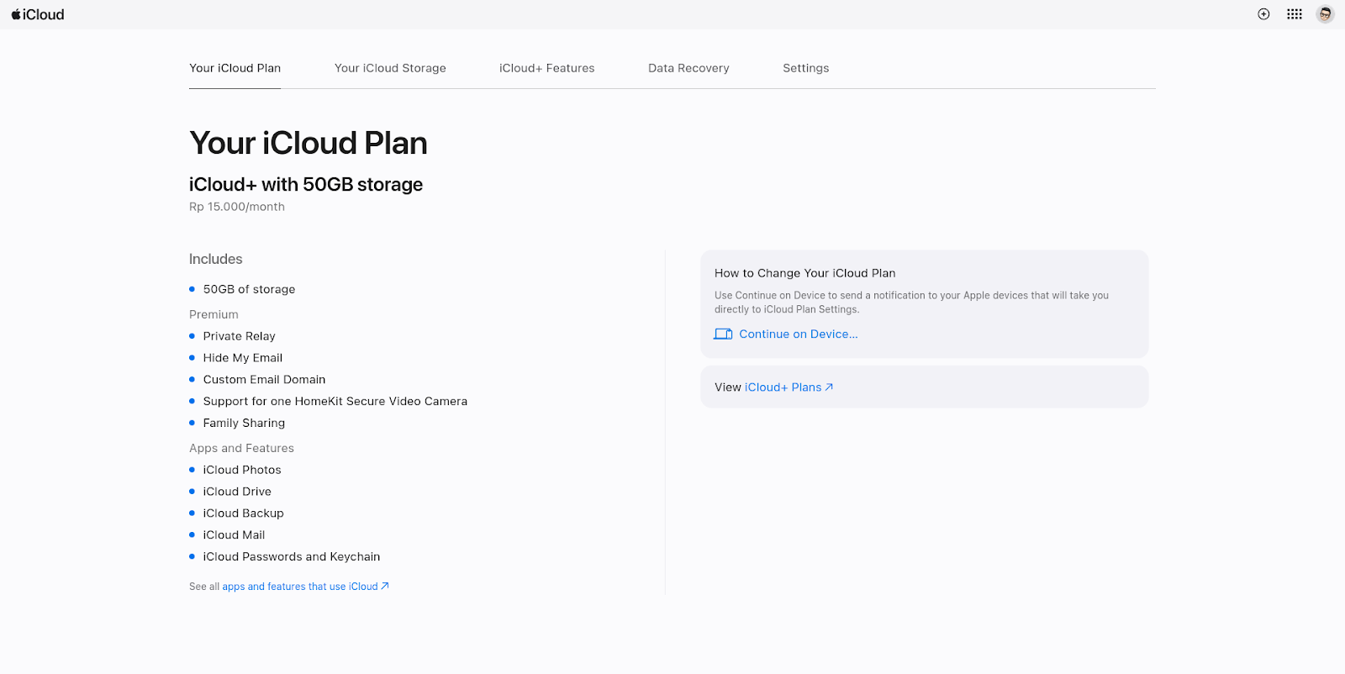Click the iCloud Photos item
This screenshot has height=674, width=1345.
pos(242,470)
